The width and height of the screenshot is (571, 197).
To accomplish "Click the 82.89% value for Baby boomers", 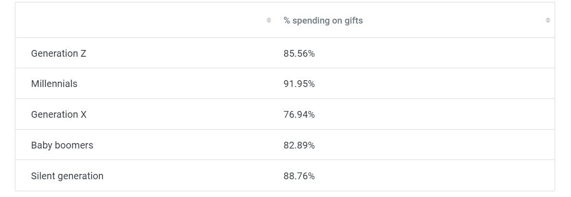I will [x=299, y=145].
